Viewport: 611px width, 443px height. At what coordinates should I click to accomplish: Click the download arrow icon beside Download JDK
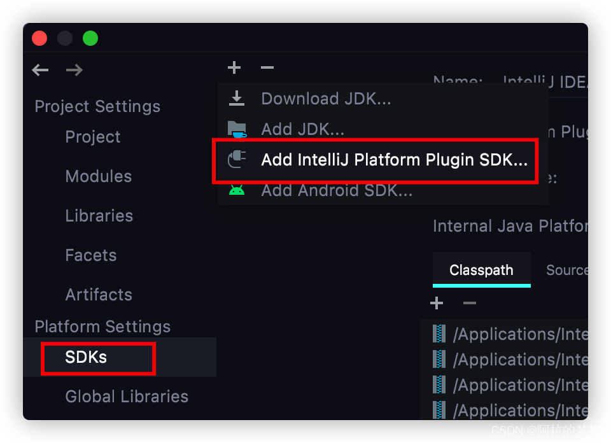click(237, 98)
